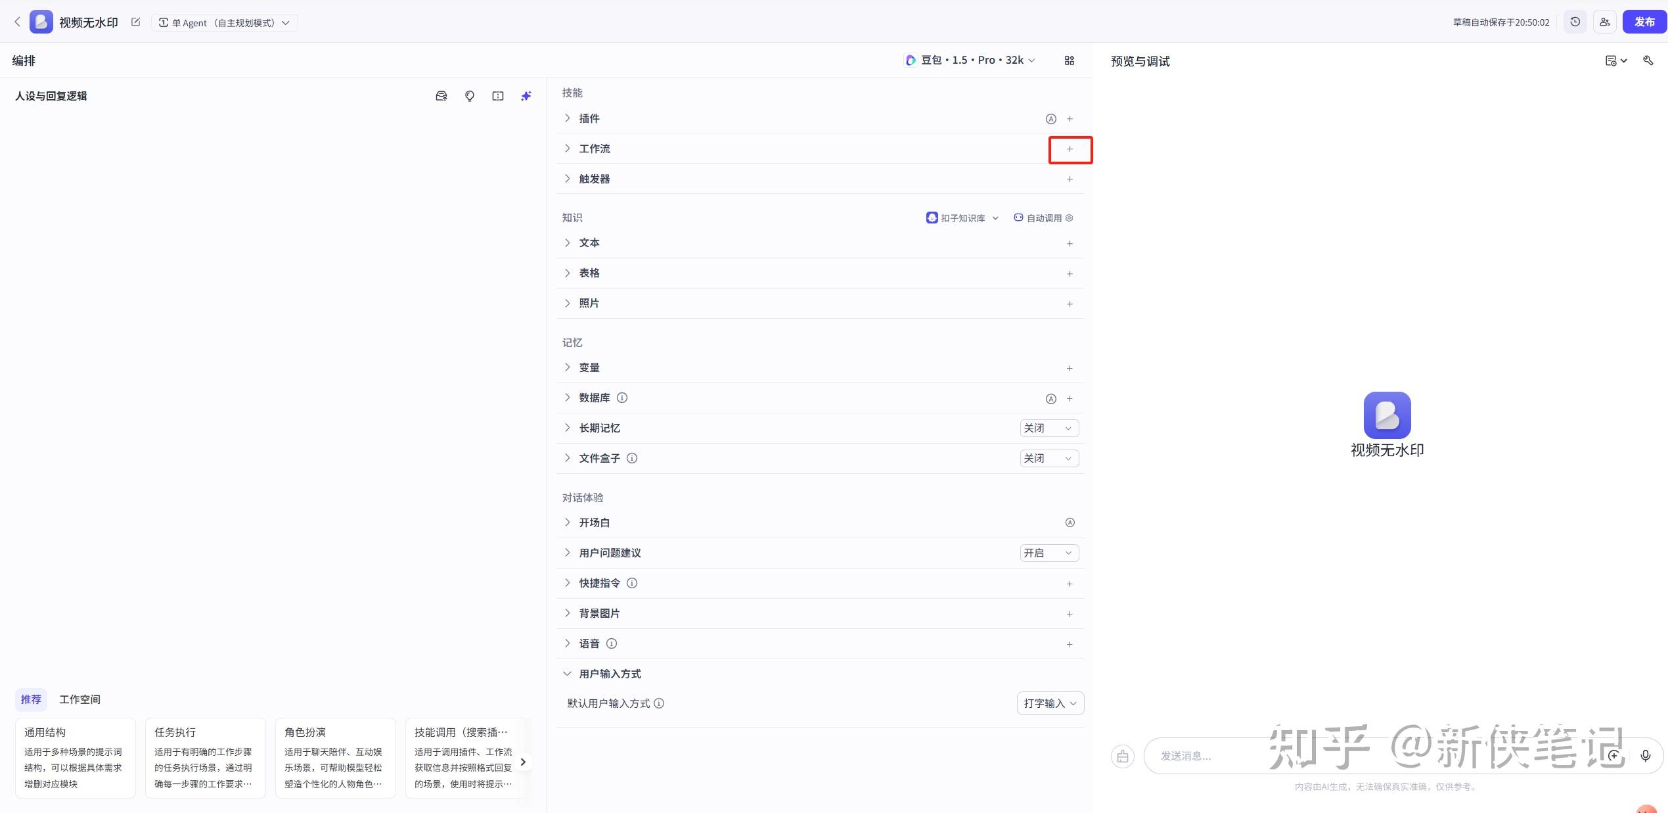Switch to the 工作空间 tab

coord(79,699)
